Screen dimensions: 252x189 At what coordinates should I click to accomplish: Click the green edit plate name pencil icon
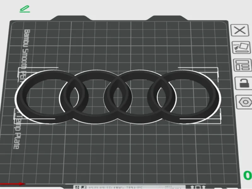[x=25, y=9]
